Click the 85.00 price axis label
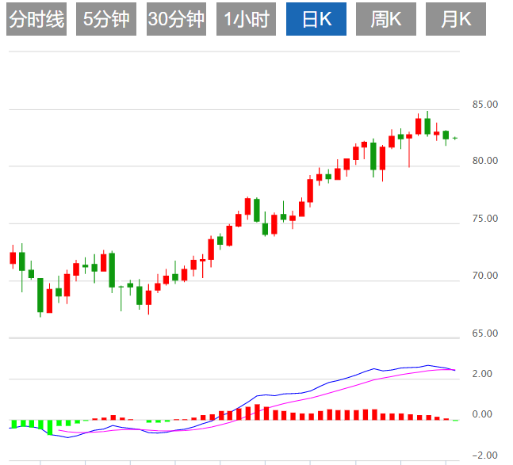Viewport: 513px width, 465px height. 484,104
